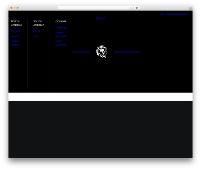This screenshot has height=170, width=201.
Task: Choose Peru under South America
Action: tap(36, 36)
